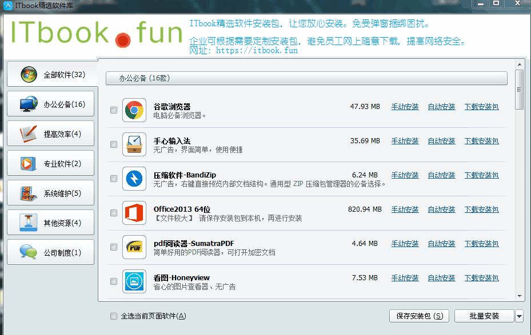Viewport: 531px width, 335px height.
Task: Click 下载安装包 for 谷歌浏览器
Action: pos(481,107)
